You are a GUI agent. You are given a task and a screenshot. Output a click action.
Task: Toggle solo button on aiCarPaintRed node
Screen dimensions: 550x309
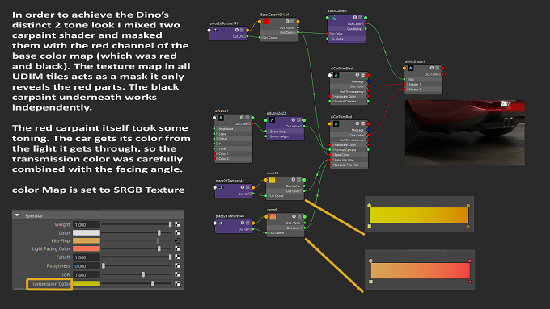click(x=357, y=123)
